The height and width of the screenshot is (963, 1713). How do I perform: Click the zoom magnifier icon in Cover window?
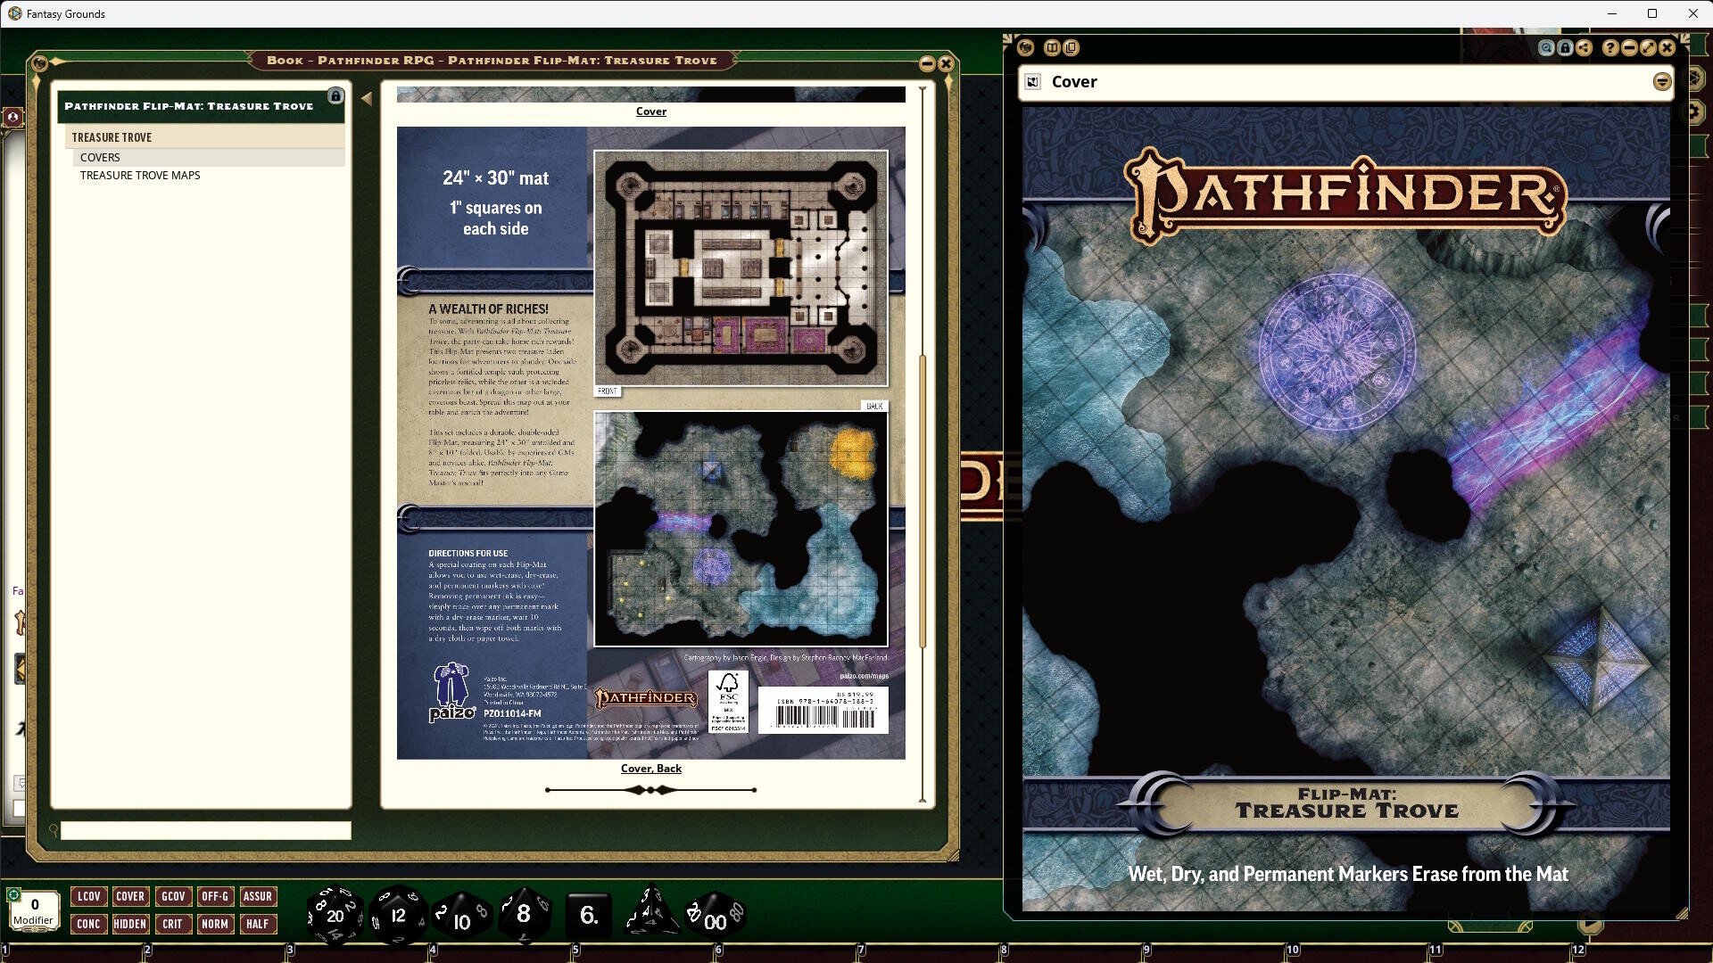[x=1546, y=48]
